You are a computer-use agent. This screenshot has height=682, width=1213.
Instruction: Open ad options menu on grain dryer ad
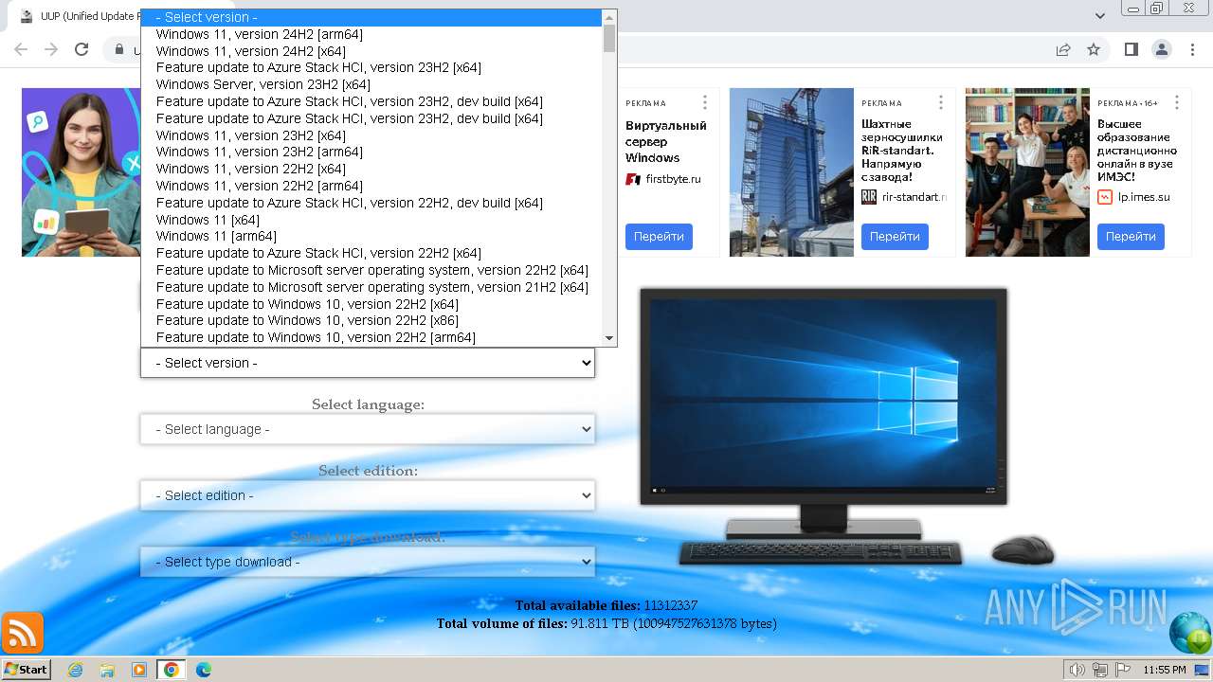(x=941, y=102)
